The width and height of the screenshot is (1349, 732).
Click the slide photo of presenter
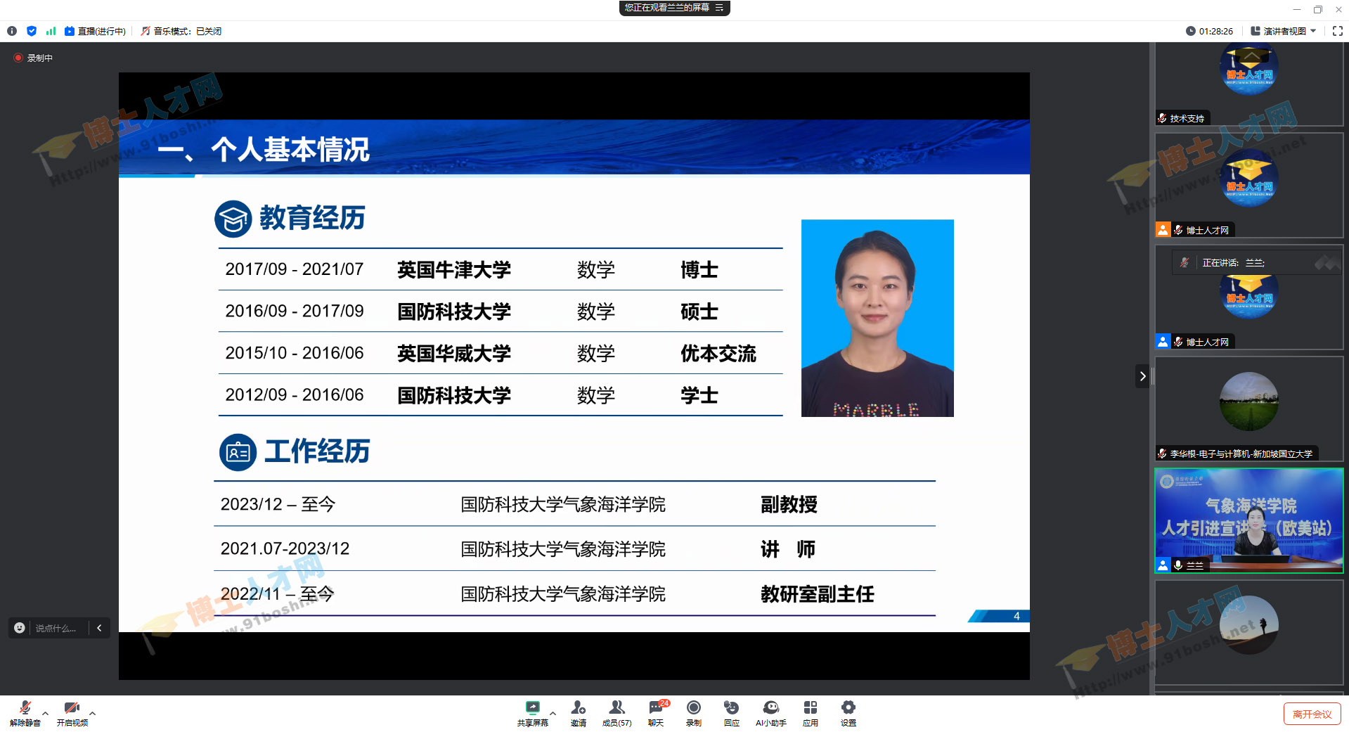877,318
